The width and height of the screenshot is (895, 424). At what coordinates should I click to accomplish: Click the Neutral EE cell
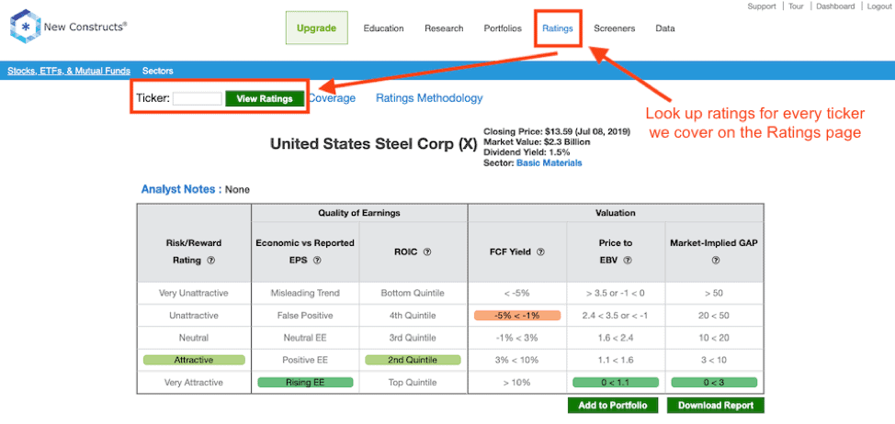(305, 338)
